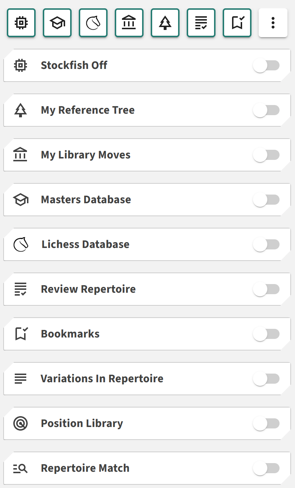Image resolution: width=295 pixels, height=488 pixels.
Task: Select the Masters Database graduation cap toolbar icon
Action: tap(57, 23)
